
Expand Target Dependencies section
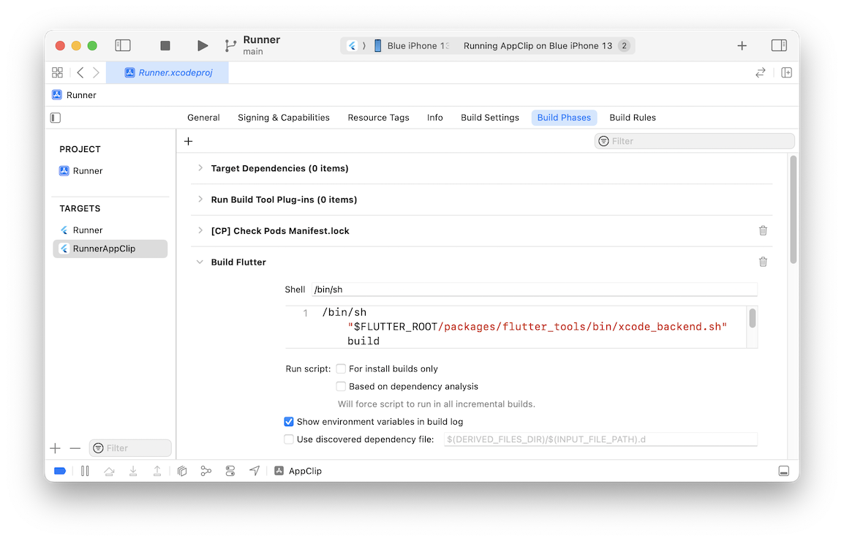(200, 168)
